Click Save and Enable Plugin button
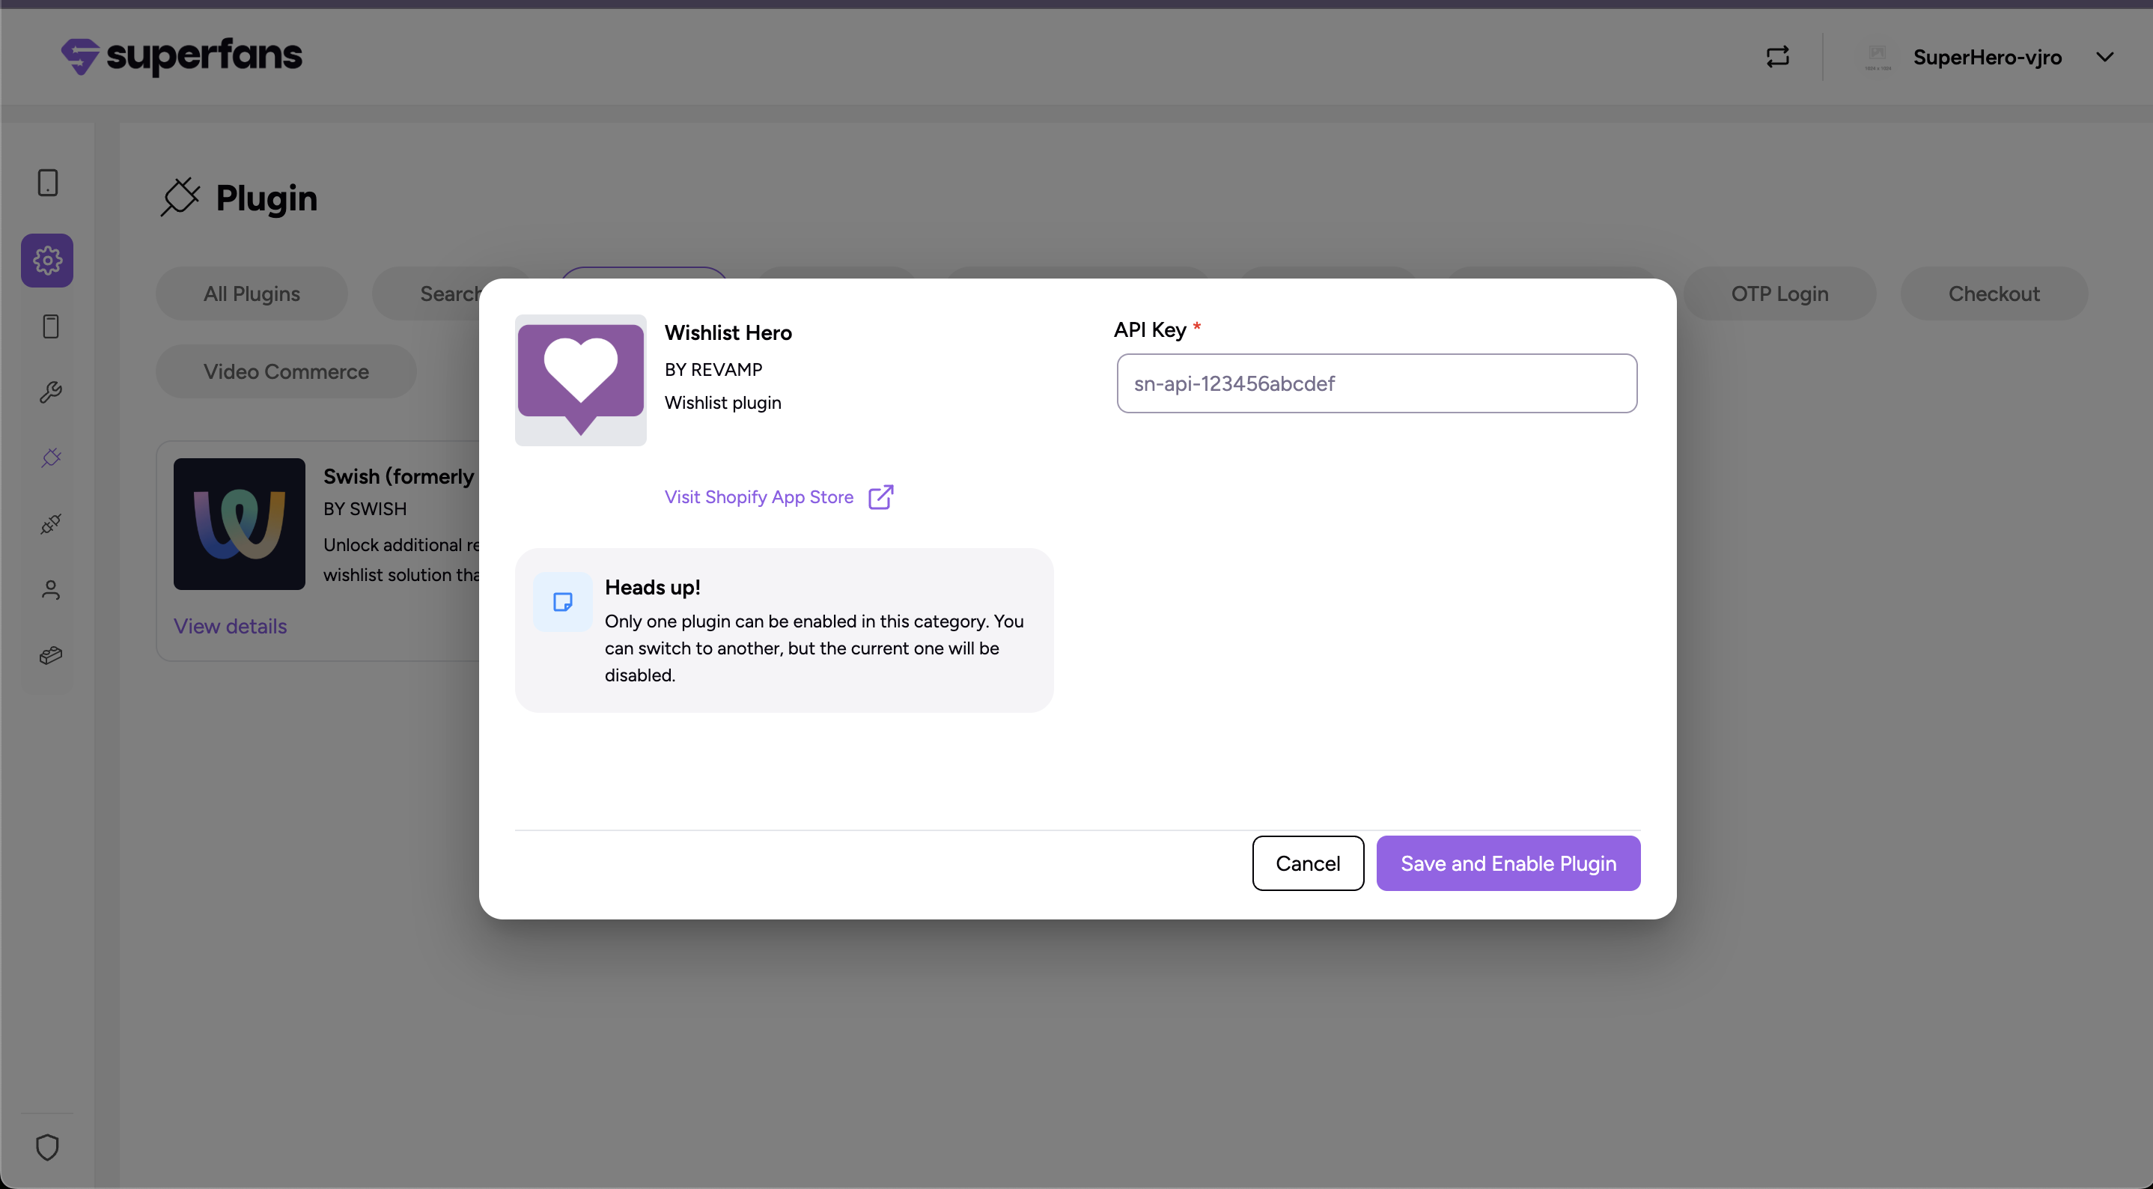The height and width of the screenshot is (1189, 2153). click(1508, 863)
